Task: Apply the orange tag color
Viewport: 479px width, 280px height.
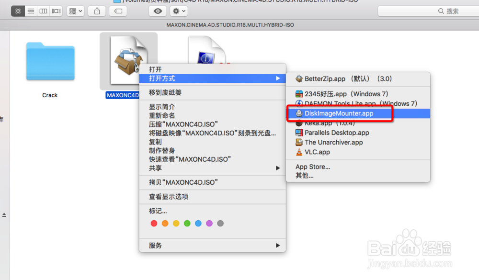Action: 165,224
